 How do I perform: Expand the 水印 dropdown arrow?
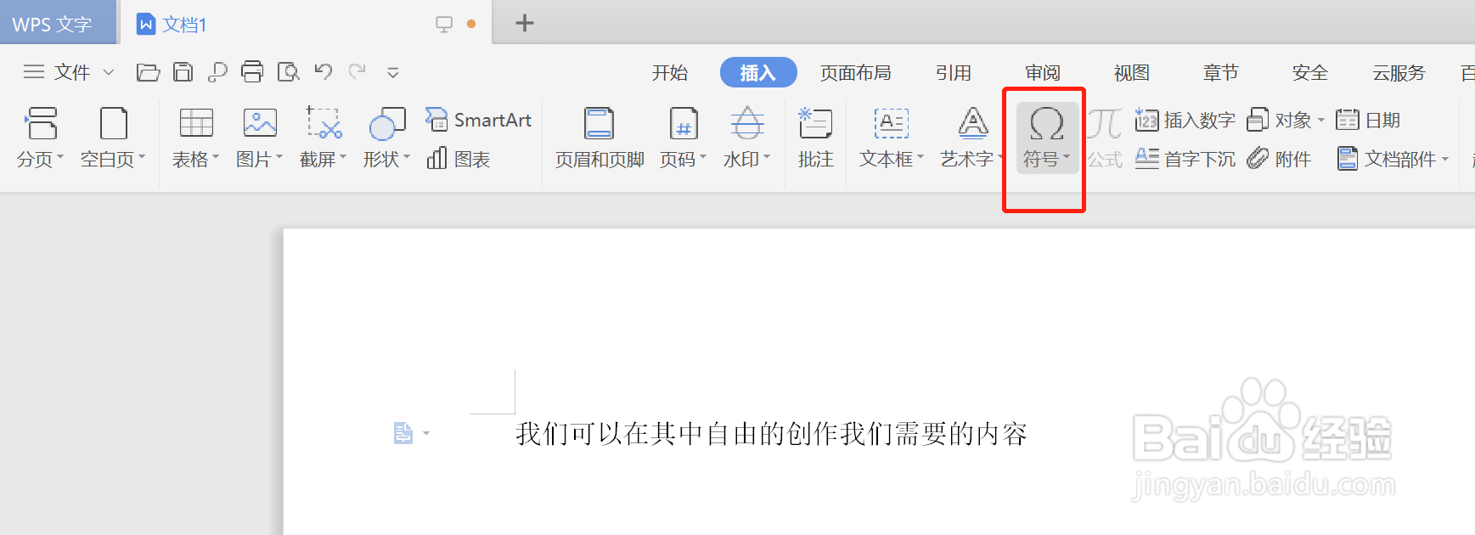coord(767,157)
